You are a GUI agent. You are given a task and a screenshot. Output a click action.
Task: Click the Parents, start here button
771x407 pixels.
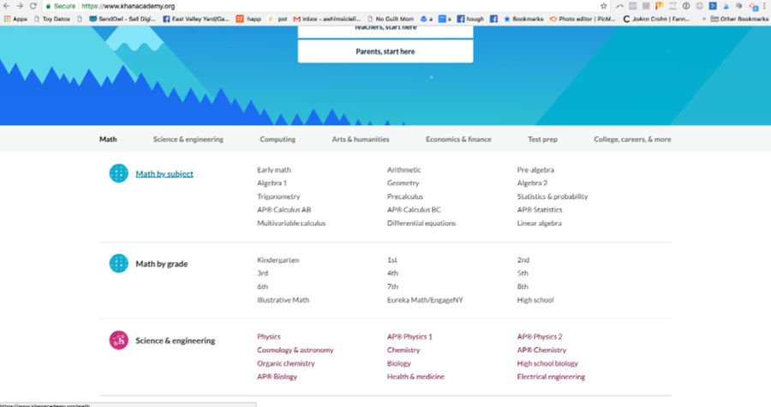tap(385, 51)
